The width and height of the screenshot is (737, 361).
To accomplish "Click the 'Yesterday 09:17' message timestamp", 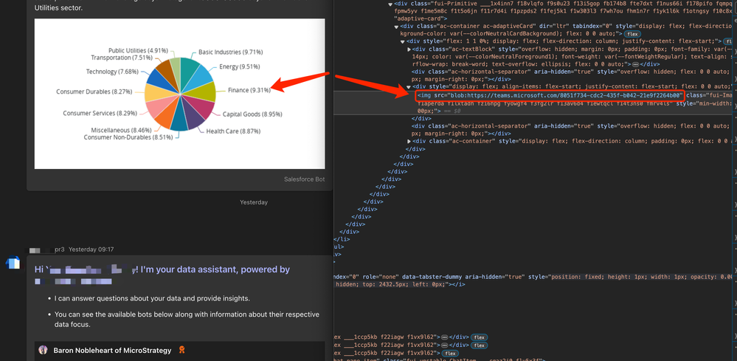I will click(x=91, y=249).
